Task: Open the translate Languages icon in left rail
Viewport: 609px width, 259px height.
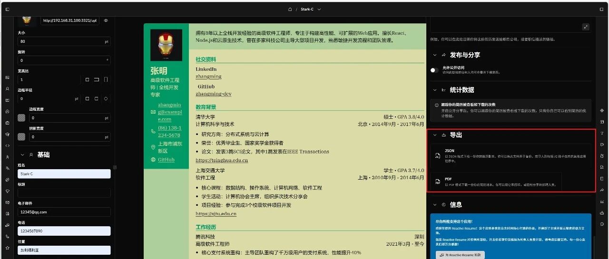Action: pyautogui.click(x=7, y=168)
